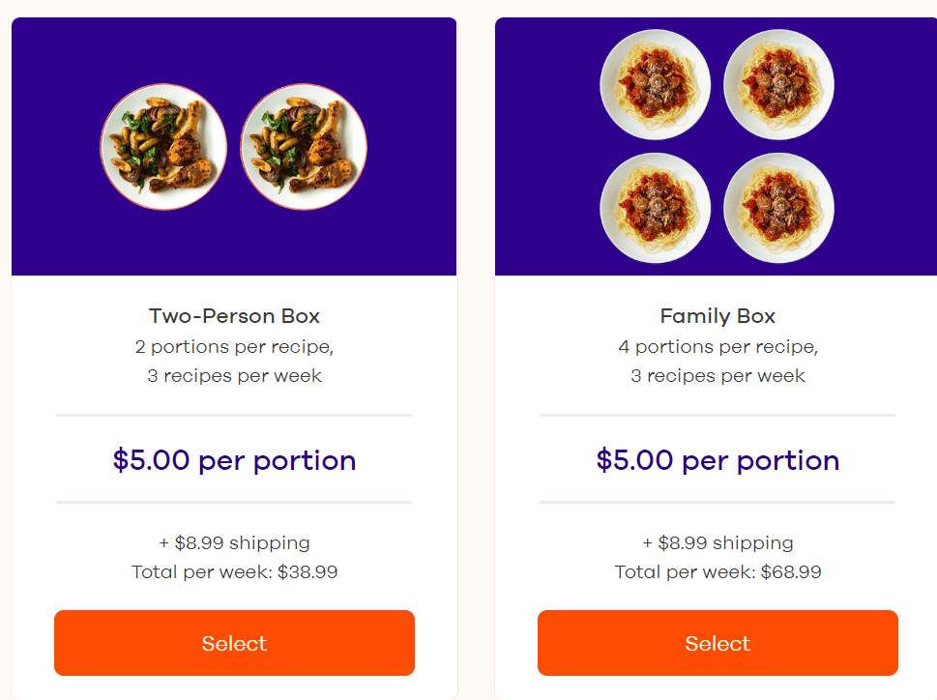937x700 pixels.
Task: Click the top-right spaghetti plate image
Action: click(778, 84)
